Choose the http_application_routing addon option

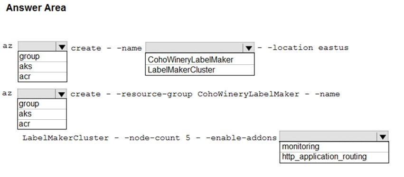[334, 157]
